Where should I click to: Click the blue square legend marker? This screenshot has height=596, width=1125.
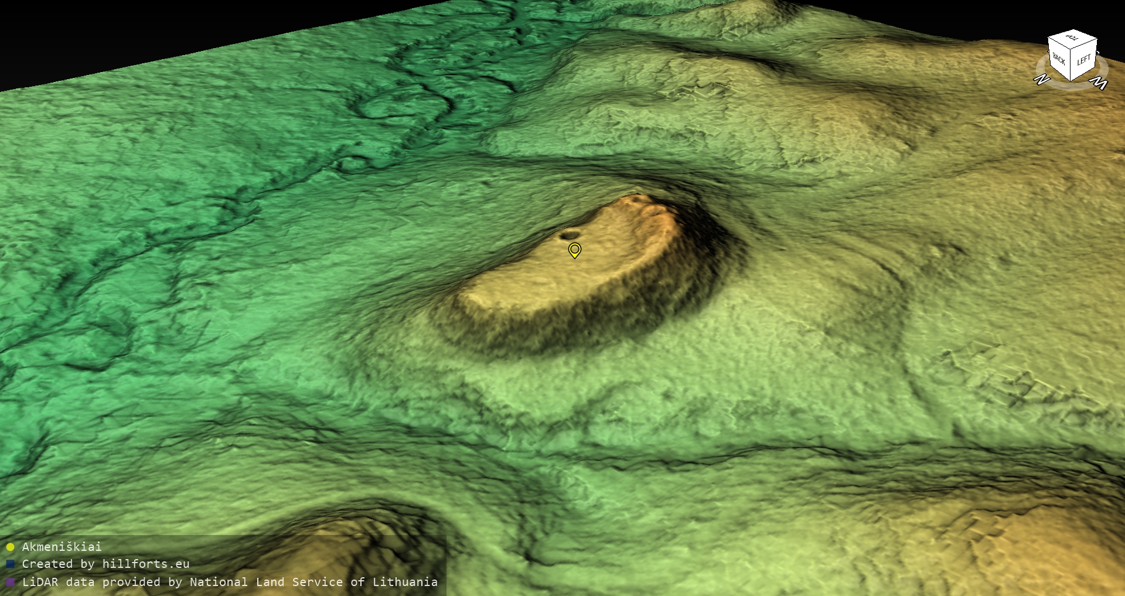[x=10, y=564]
